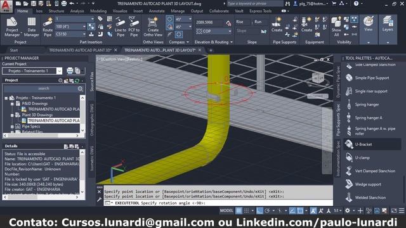
Task: Open the Project Manager tool
Action: (12, 27)
